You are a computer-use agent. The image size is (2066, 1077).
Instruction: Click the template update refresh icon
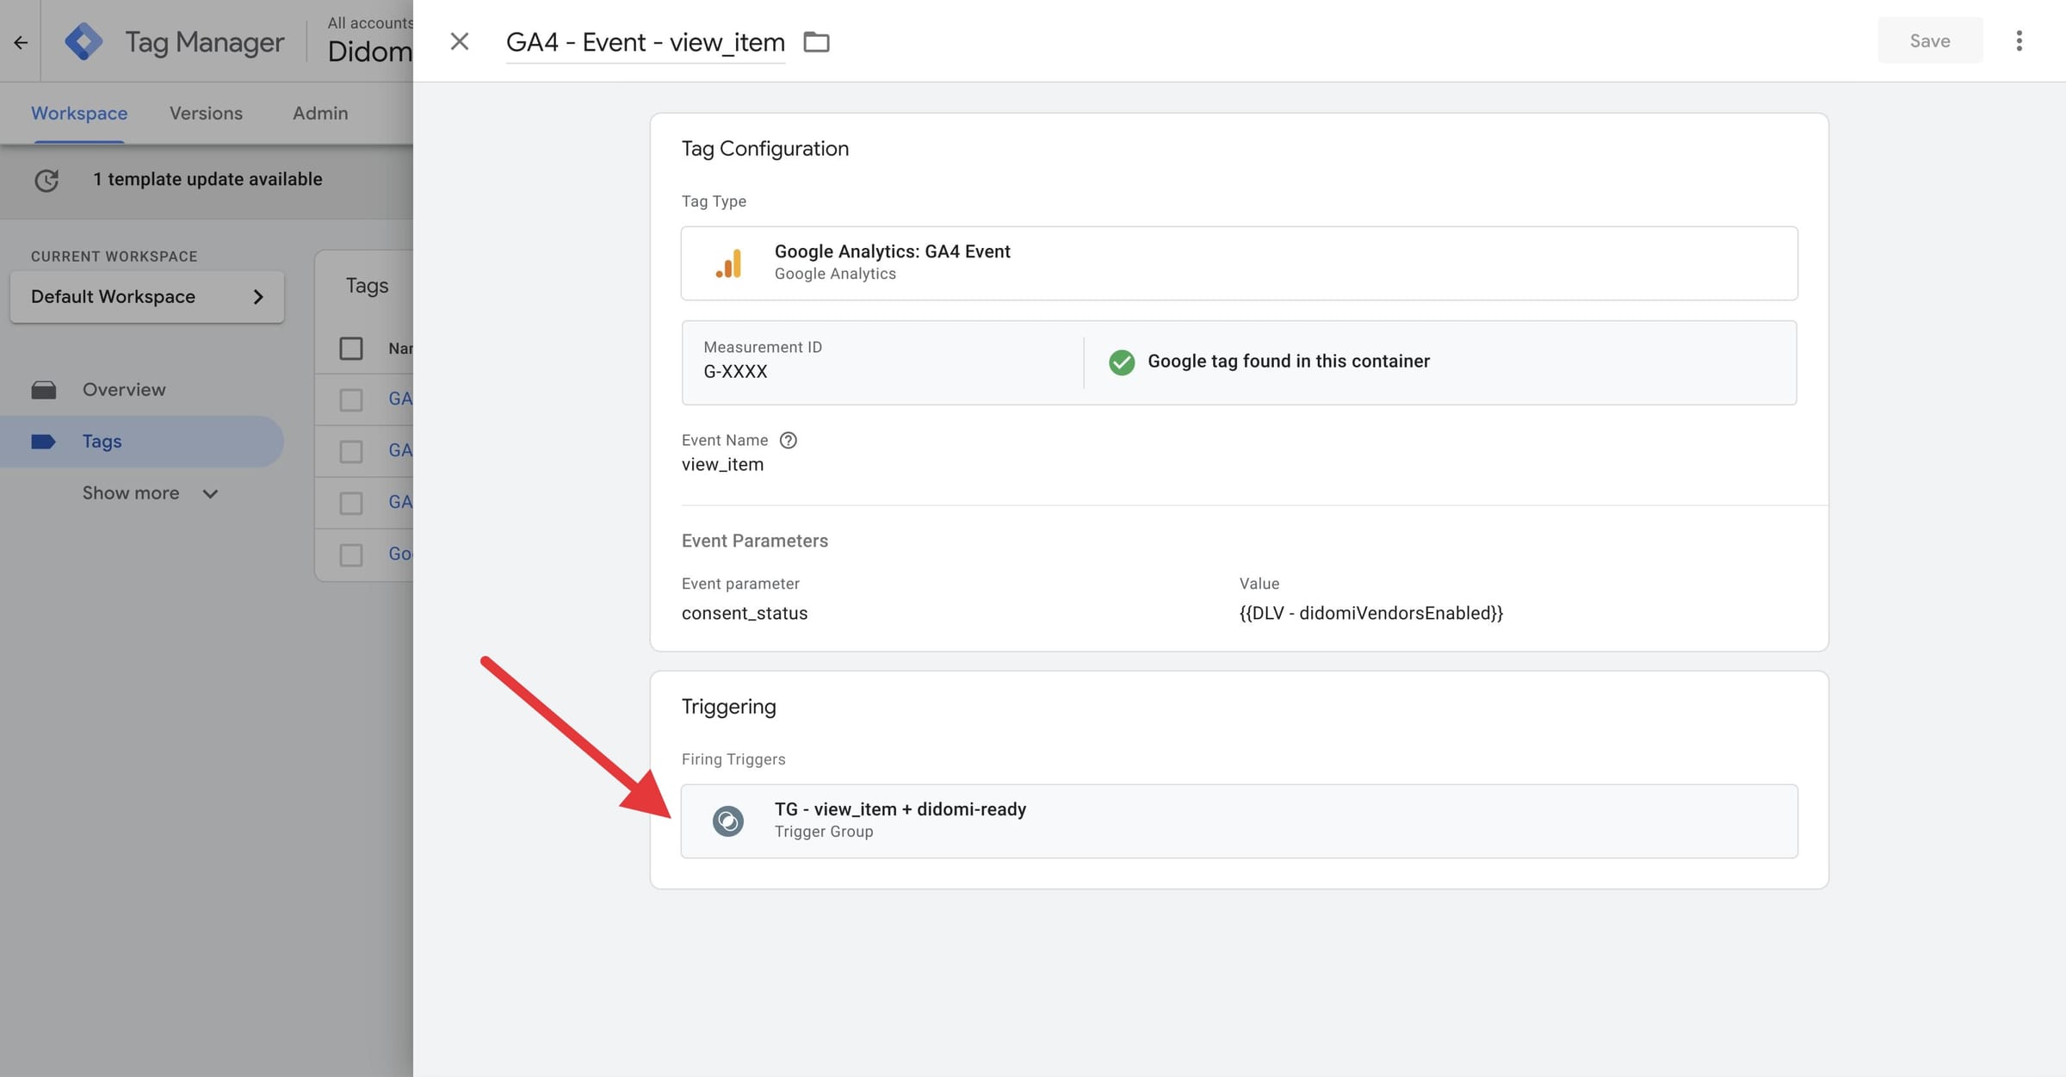point(46,179)
